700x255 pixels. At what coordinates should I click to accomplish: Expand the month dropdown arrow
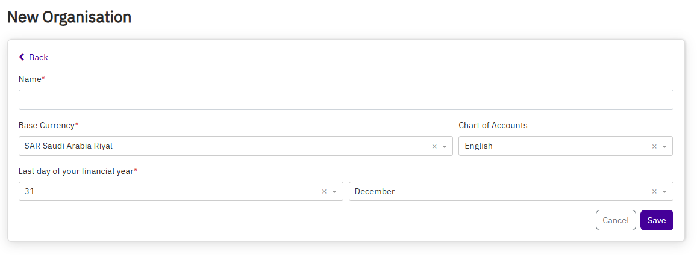664,192
